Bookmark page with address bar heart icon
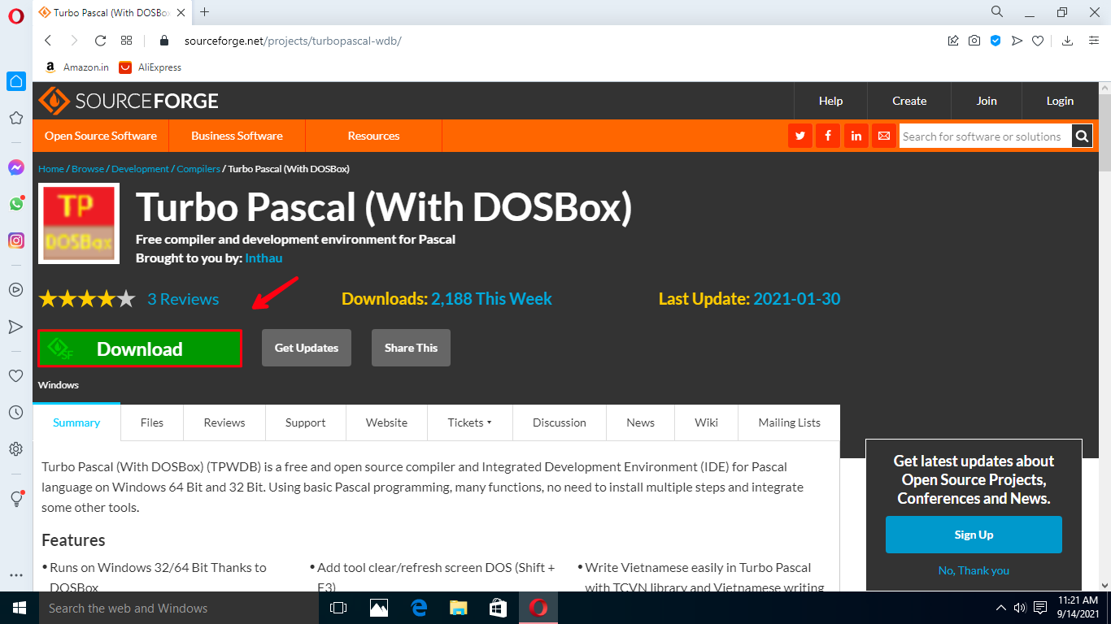 [1038, 41]
